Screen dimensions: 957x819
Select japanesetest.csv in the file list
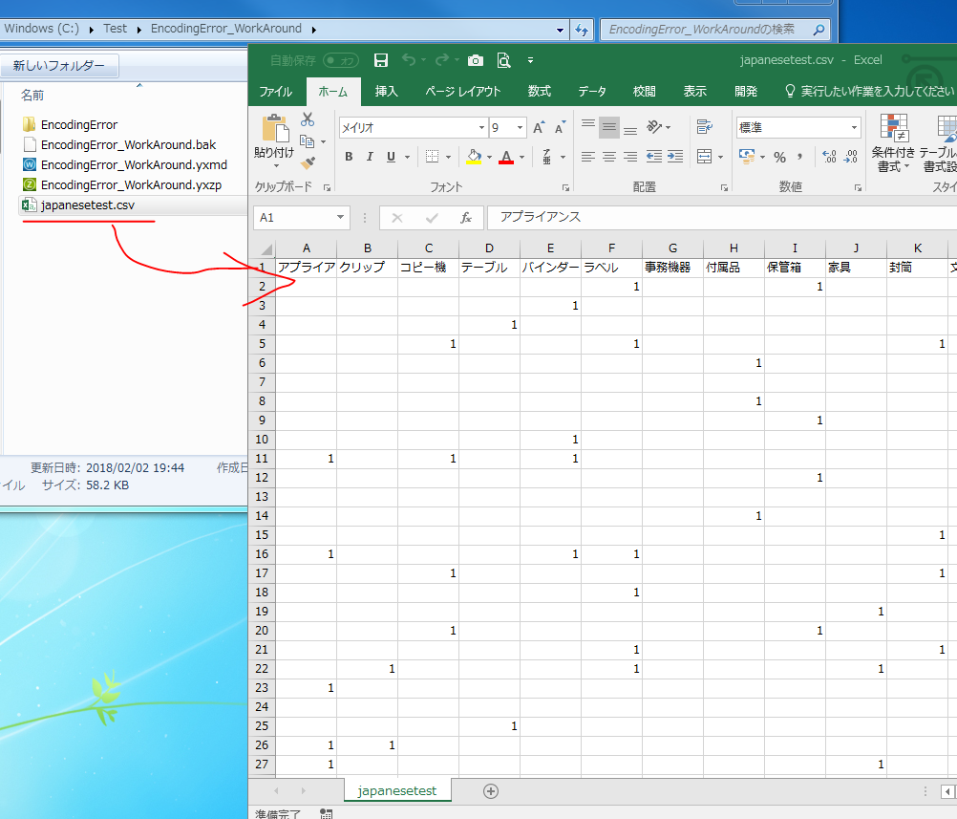(x=87, y=205)
